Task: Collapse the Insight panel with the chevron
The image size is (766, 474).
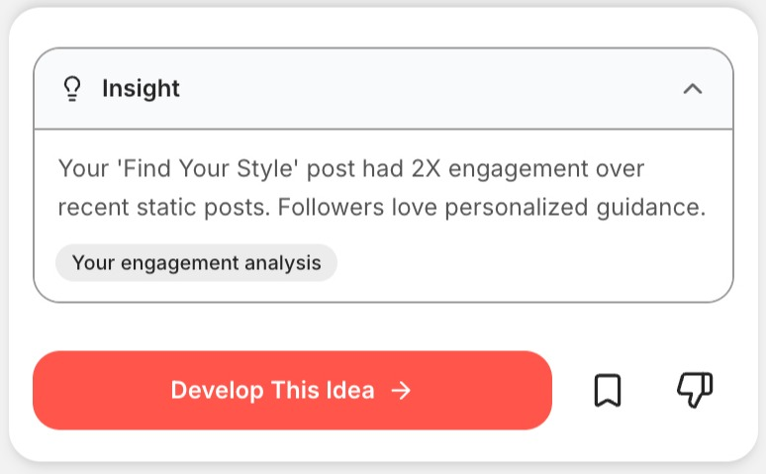Action: (693, 89)
